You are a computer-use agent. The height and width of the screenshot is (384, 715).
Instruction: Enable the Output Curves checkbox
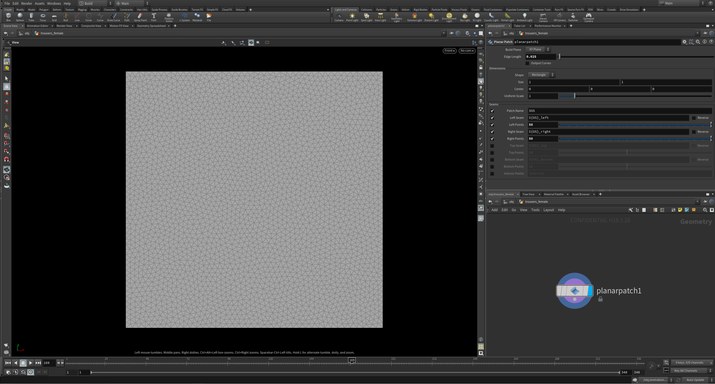click(527, 63)
